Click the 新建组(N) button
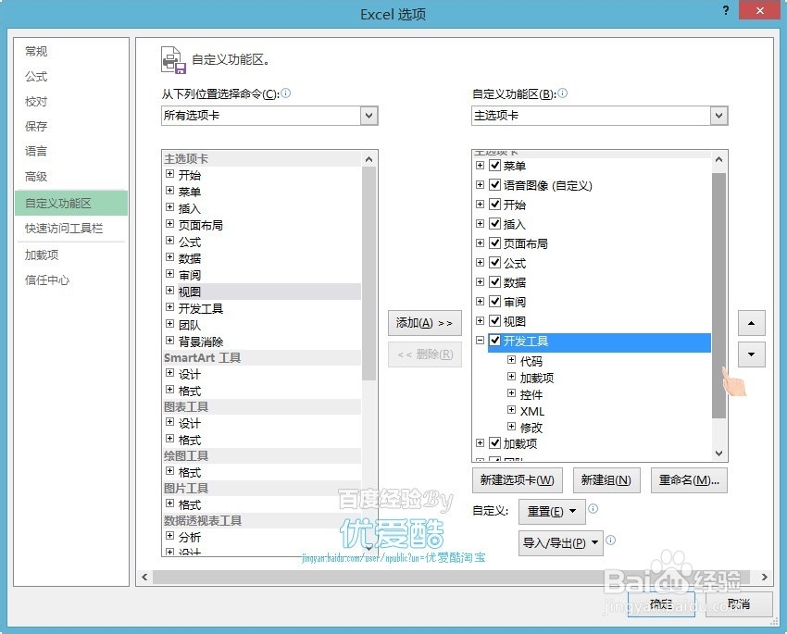This screenshot has width=787, height=634. [606, 480]
